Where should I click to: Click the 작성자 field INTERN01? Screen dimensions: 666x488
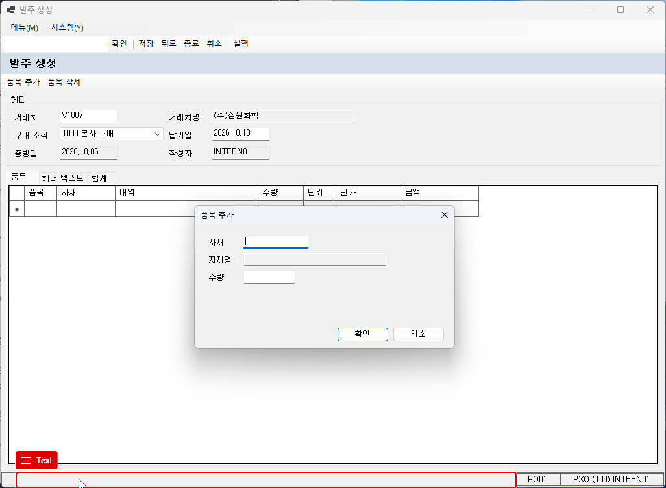coord(241,152)
